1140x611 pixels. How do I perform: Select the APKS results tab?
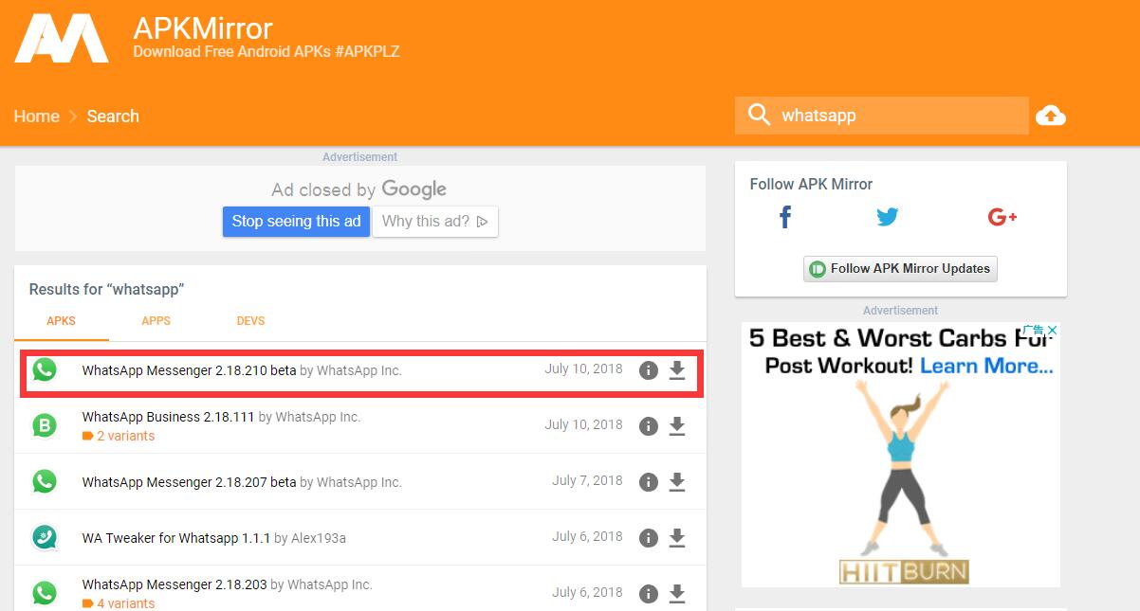point(61,321)
